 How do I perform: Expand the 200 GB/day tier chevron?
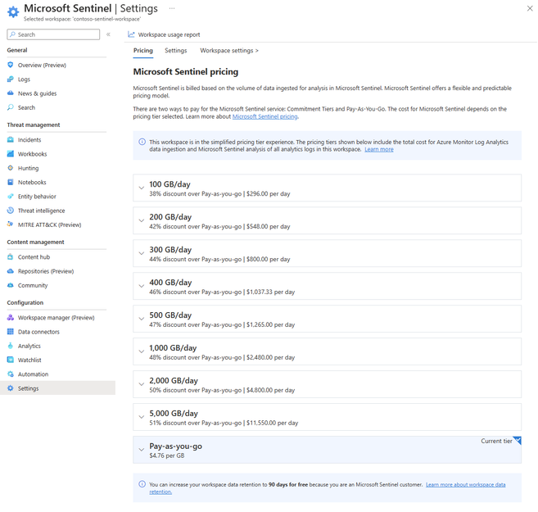click(141, 220)
